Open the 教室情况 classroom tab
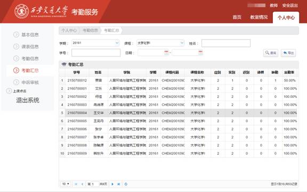Viewport: 307px width, 192px height. [259, 17]
